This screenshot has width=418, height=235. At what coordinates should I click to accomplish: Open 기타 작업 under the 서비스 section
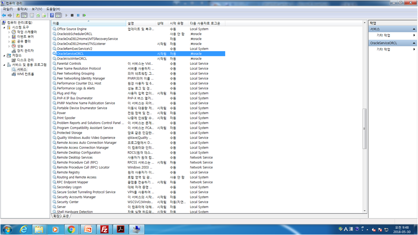click(x=383, y=35)
